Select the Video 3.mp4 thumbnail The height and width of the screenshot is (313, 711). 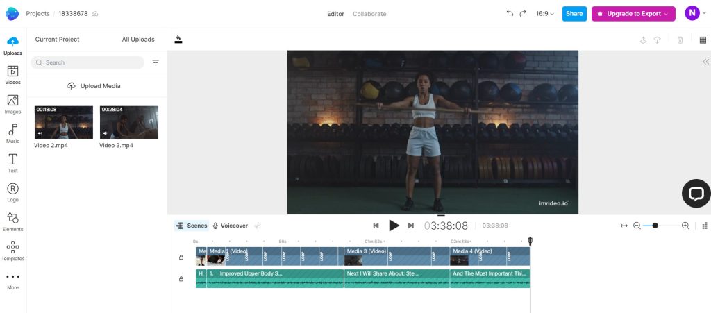pos(129,122)
